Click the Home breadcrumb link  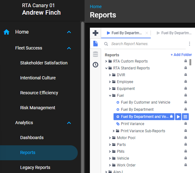click(x=95, y=7)
